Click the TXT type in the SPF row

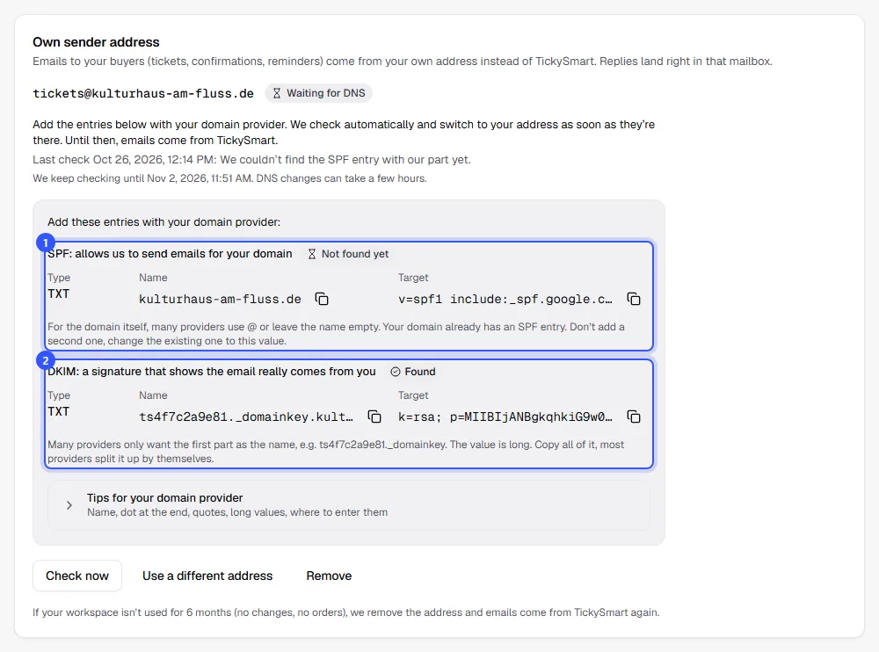pyautogui.click(x=58, y=293)
